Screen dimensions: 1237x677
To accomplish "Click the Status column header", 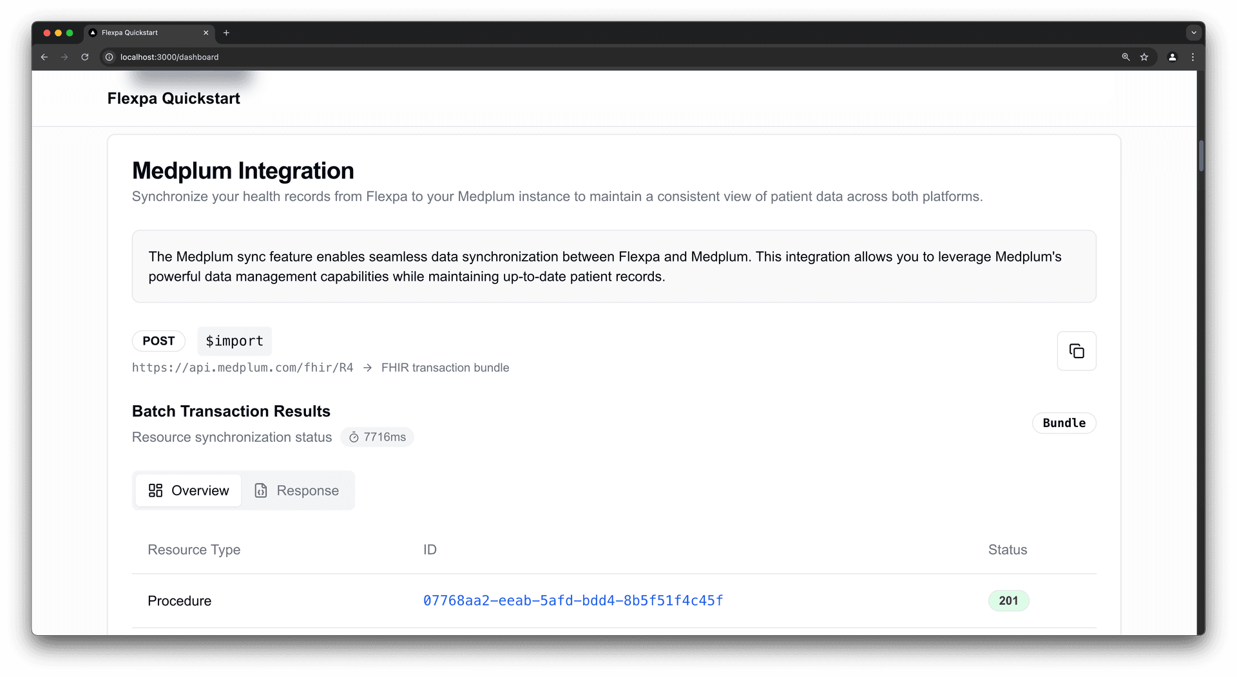I will click(x=1008, y=550).
